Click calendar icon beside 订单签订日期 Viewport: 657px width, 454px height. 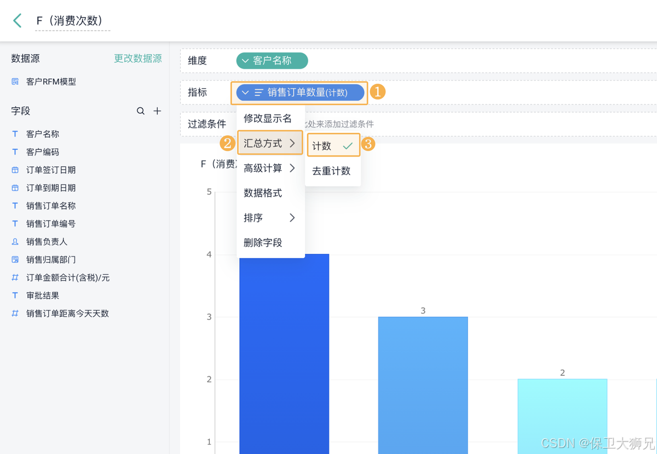pos(15,170)
